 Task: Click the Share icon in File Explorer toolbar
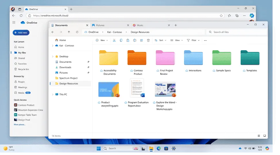[141, 40]
